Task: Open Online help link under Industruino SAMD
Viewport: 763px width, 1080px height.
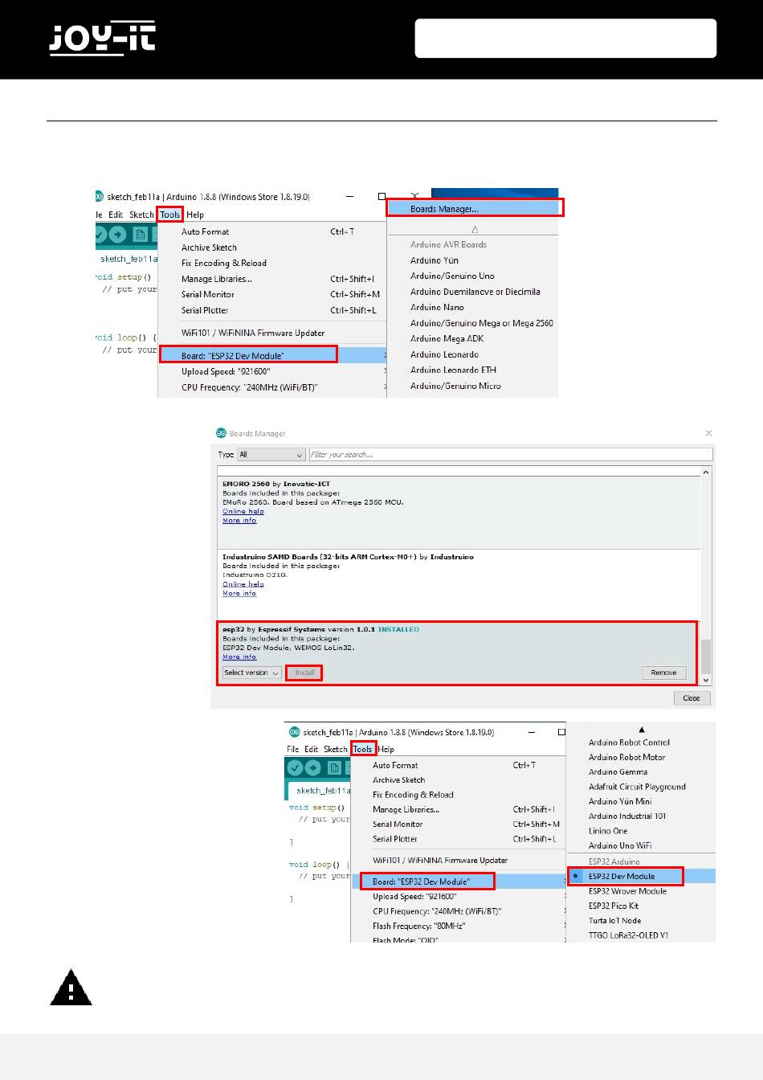Action: pyautogui.click(x=243, y=584)
